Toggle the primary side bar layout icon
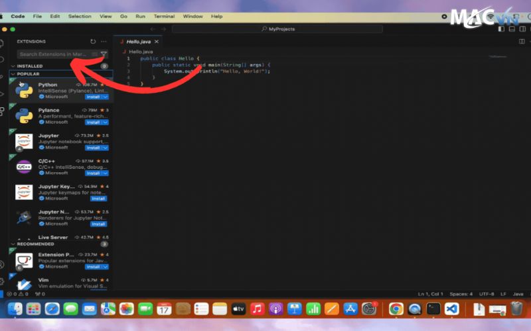This screenshot has height=331, width=531. click(x=501, y=29)
